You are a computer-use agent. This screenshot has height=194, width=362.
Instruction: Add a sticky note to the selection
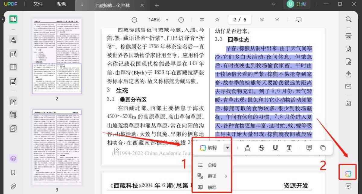coord(309,148)
